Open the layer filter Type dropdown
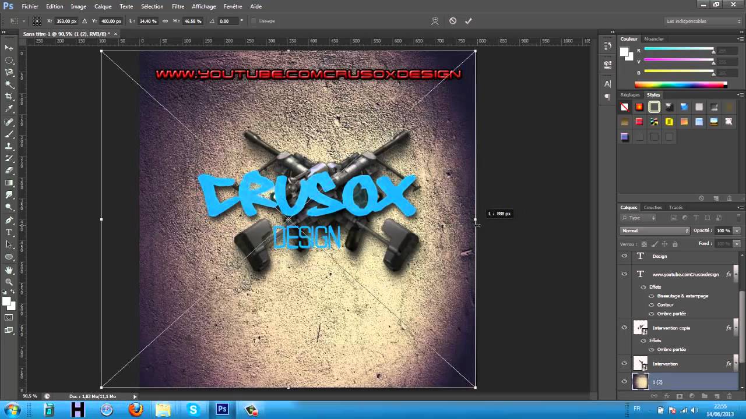746x419 pixels. [x=639, y=218]
